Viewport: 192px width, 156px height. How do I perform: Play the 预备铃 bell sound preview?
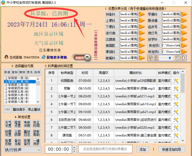[x=142, y=14]
